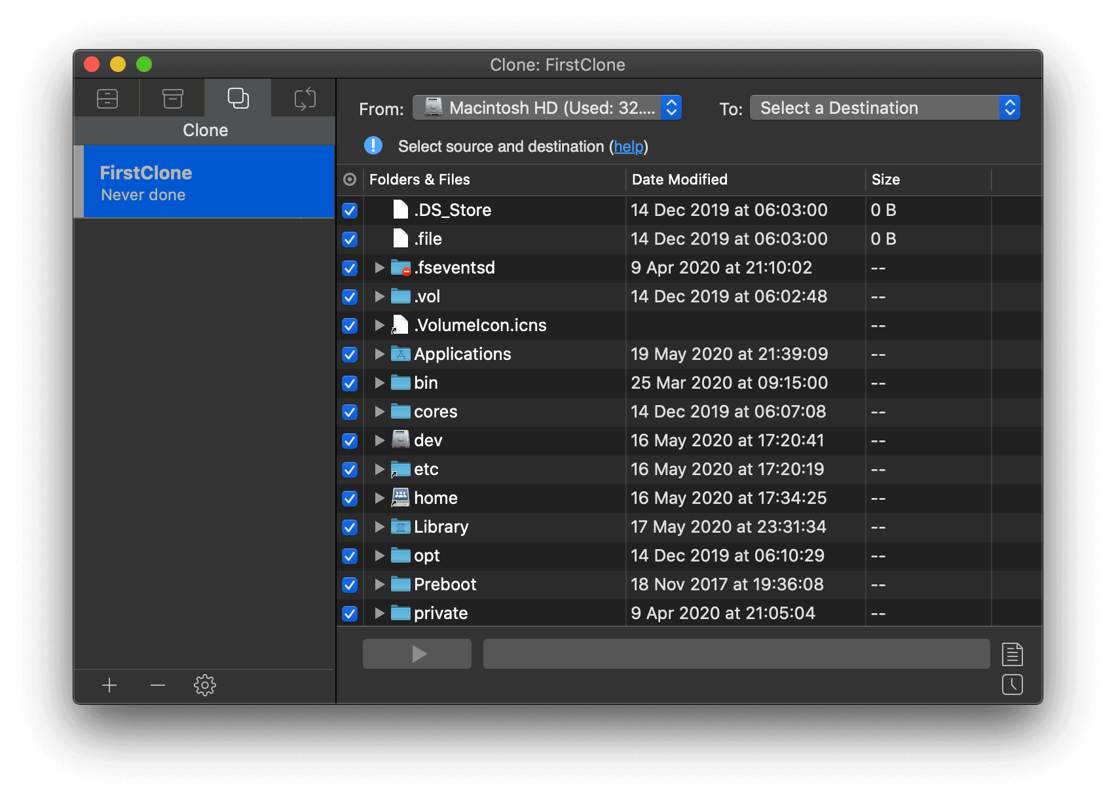Open the Archive tab icon
The width and height of the screenshot is (1116, 801).
tap(173, 99)
